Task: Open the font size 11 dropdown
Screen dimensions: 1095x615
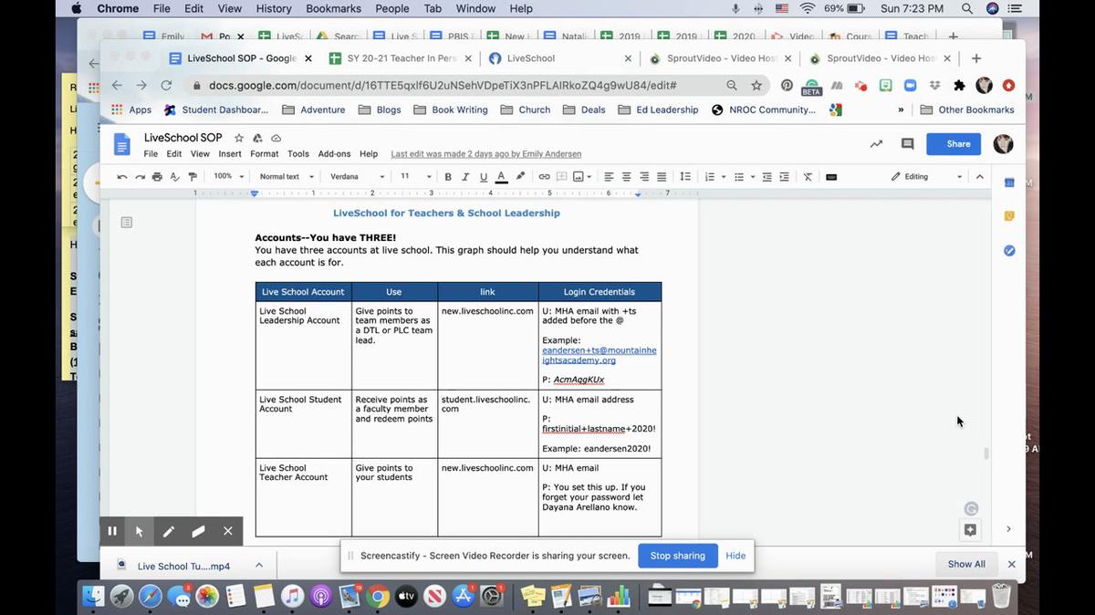Action: 415,177
